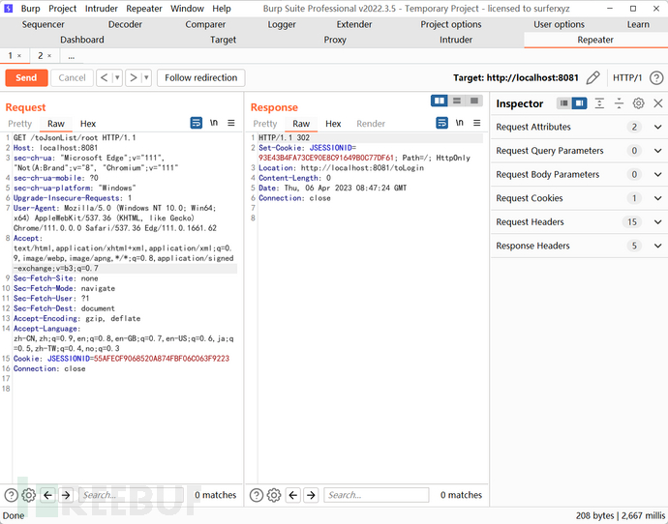Image resolution: width=668 pixels, height=524 pixels.
Task: Click the Cancel button
Action: [x=72, y=78]
